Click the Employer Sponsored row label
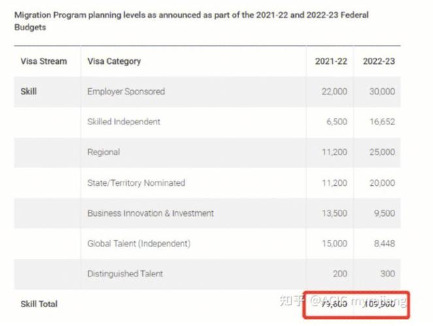This screenshot has width=433, height=326. pyautogui.click(x=126, y=91)
